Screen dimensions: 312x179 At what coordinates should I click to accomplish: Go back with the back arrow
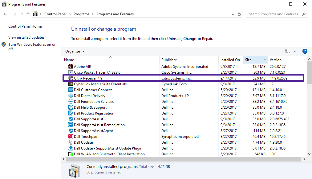click(x=5, y=14)
